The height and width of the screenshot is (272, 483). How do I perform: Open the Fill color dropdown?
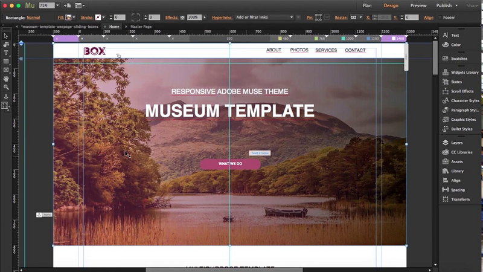pos(74,18)
